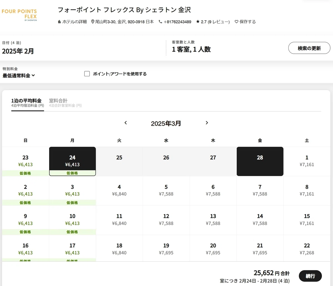Select date 2 priced ¥6,413
This screenshot has width=333, height=286.
pos(26,191)
